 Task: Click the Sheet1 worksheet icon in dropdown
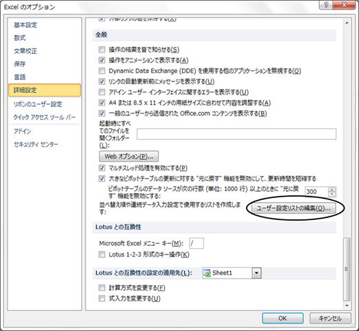coord(207,273)
